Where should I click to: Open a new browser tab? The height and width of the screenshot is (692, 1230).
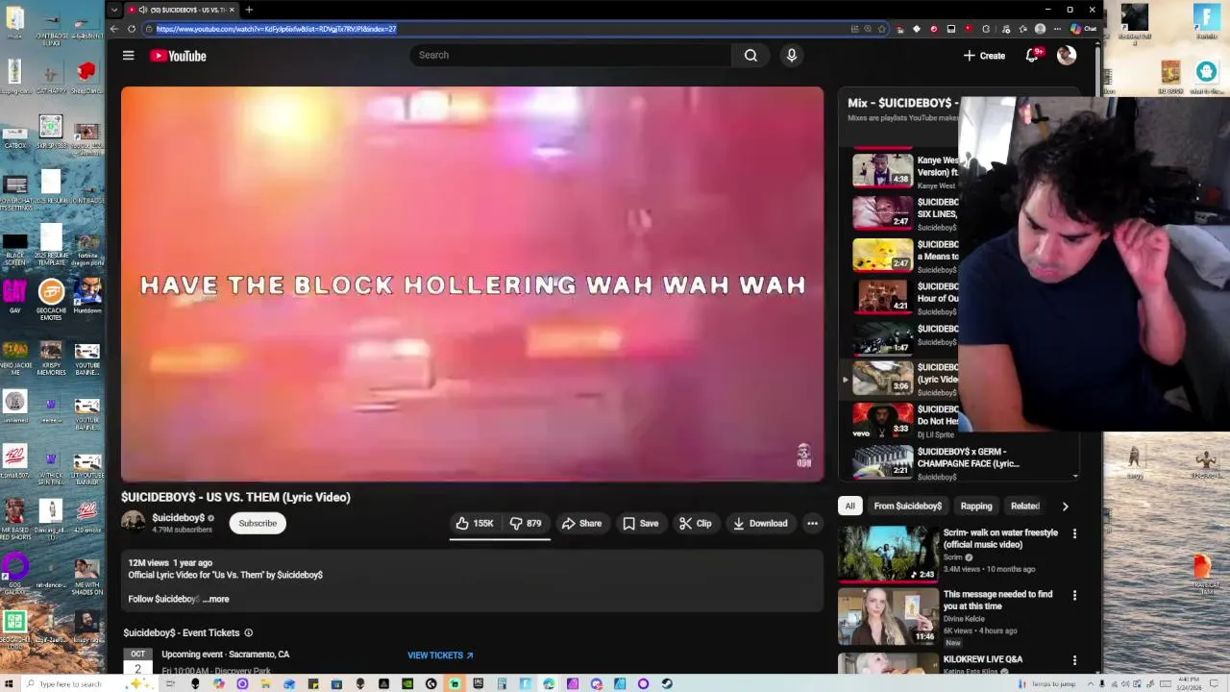pos(249,10)
